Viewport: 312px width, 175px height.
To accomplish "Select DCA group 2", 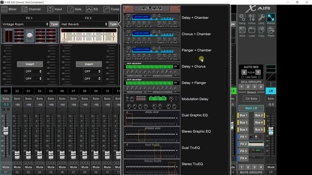I will coord(248,87).
